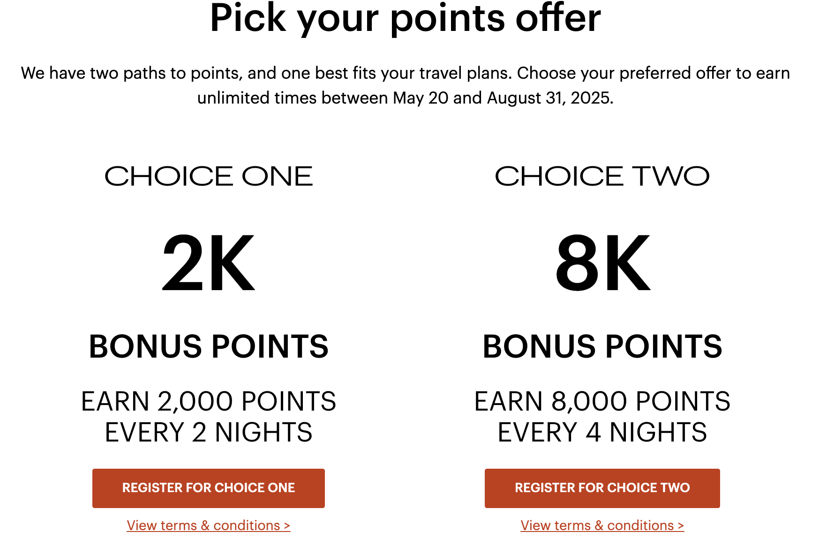Click the large 2K figure

[209, 263]
